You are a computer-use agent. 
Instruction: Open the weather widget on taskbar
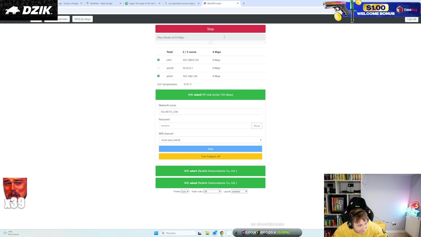pyautogui.click(x=11, y=233)
